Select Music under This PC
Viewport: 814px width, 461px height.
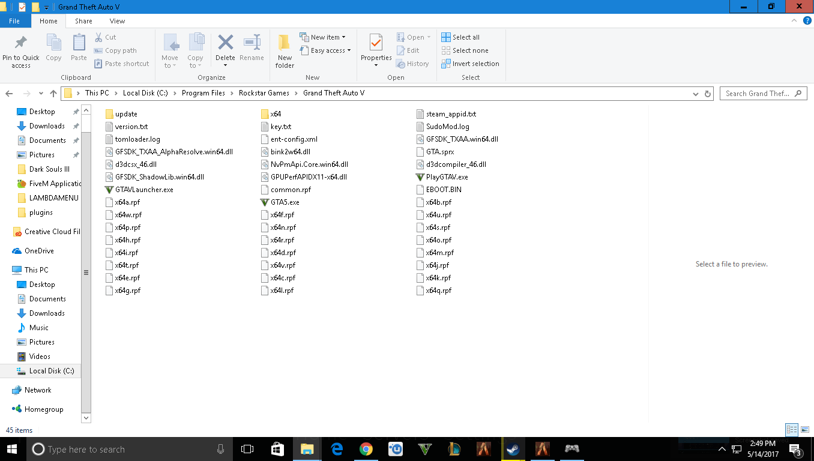pyautogui.click(x=33, y=328)
